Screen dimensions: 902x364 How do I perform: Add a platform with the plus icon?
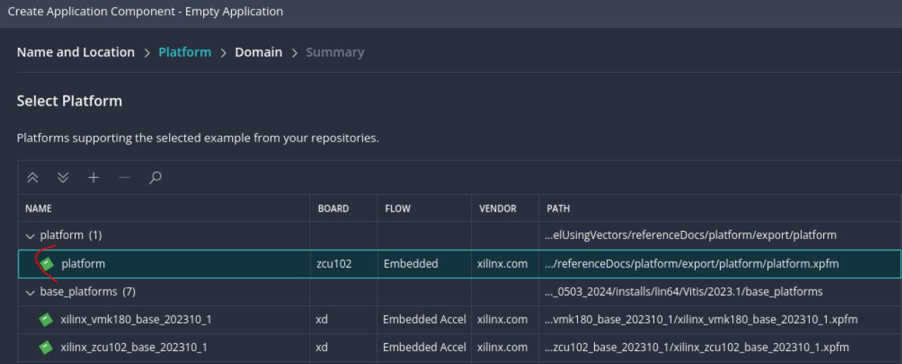[x=94, y=178]
